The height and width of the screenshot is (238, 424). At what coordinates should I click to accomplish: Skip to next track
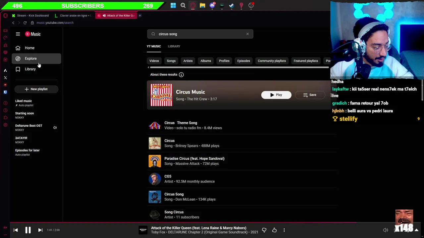point(40,230)
